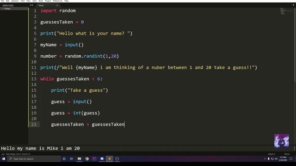Click the 'Hello what is your name?' string
296x166 pixels.
93,34
